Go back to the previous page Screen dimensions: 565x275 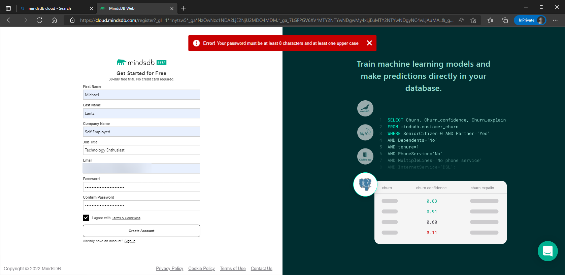(x=10, y=20)
